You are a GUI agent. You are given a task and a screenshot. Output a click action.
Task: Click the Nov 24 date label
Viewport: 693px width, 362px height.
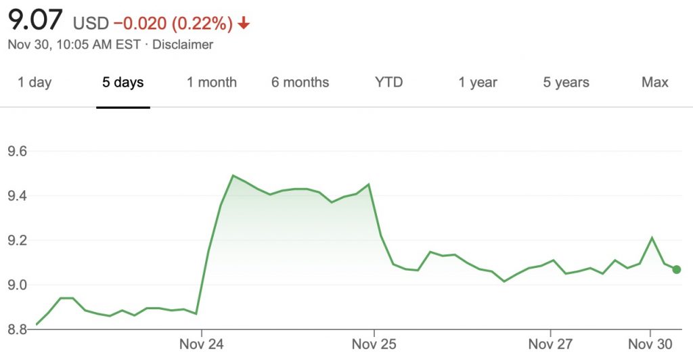202,344
